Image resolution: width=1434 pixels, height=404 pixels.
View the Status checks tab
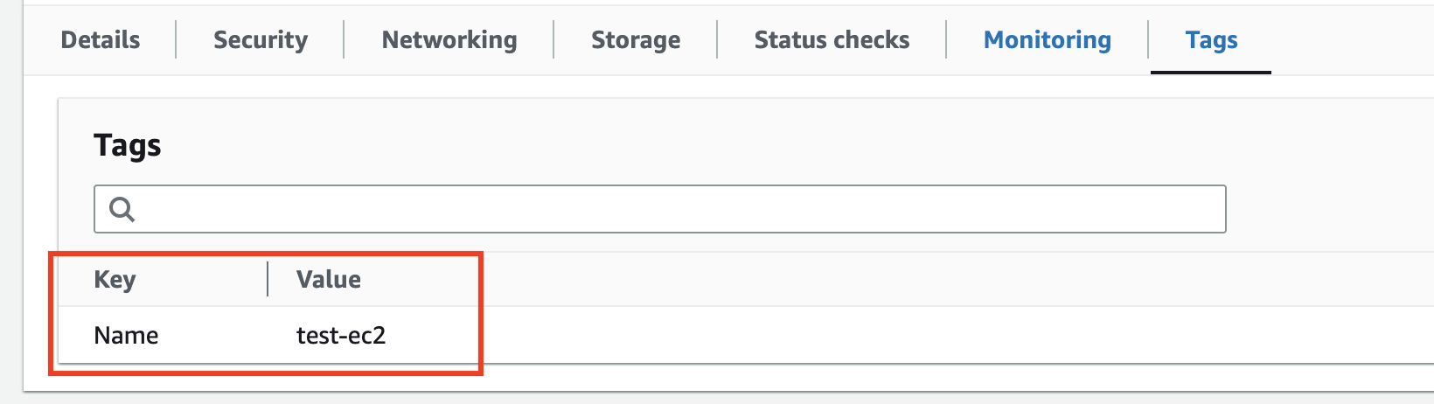click(x=832, y=40)
